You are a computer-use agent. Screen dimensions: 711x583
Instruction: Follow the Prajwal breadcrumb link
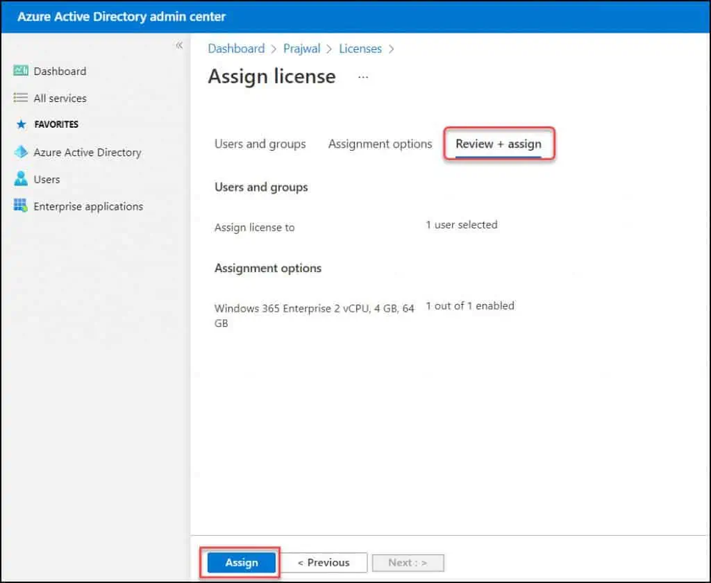pyautogui.click(x=301, y=49)
